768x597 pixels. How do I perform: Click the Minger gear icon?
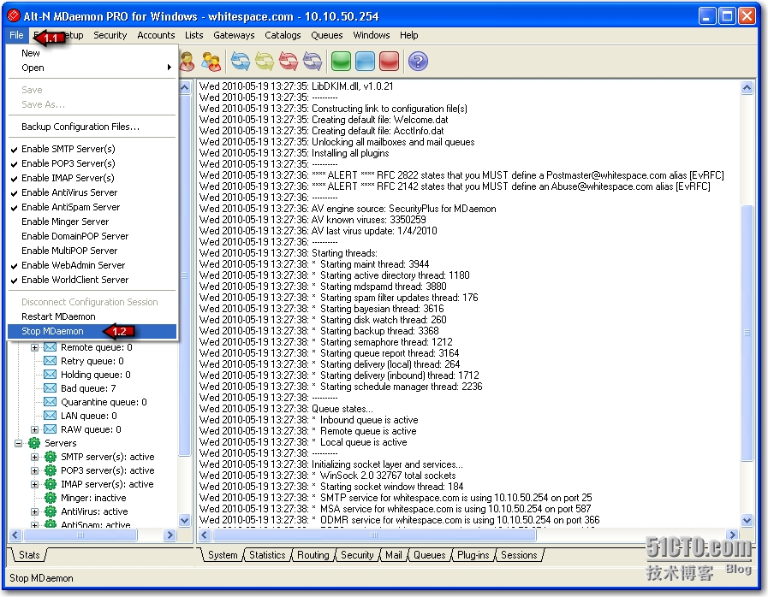[x=51, y=498]
